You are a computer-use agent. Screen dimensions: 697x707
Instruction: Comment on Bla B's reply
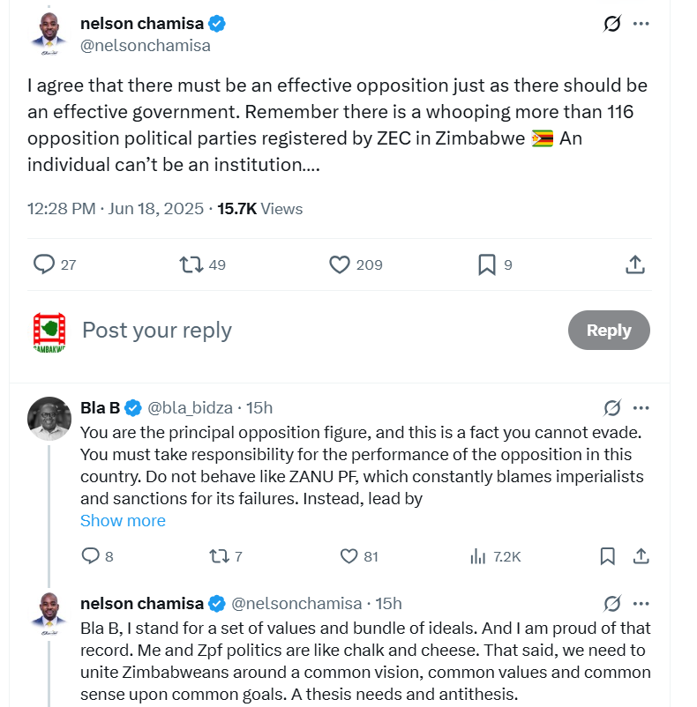pyautogui.click(x=90, y=556)
